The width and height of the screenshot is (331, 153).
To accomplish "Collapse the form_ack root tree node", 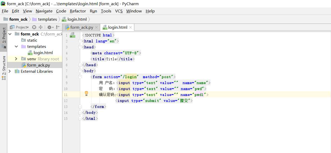I will pos(10,34).
